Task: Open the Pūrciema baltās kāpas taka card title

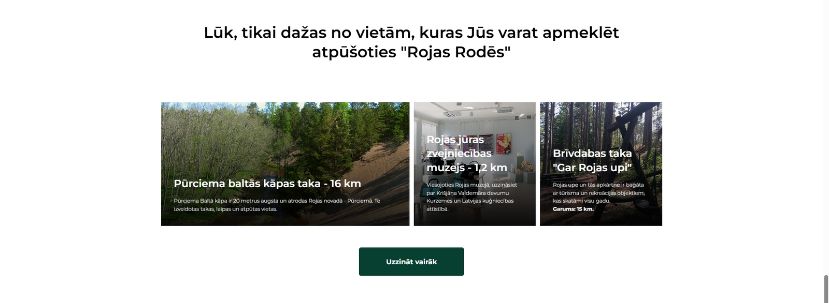Action: tap(267, 184)
